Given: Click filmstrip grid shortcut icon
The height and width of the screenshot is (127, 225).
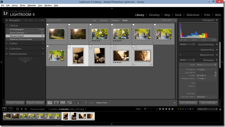Looking at the screenshot, I should coord(17,109).
